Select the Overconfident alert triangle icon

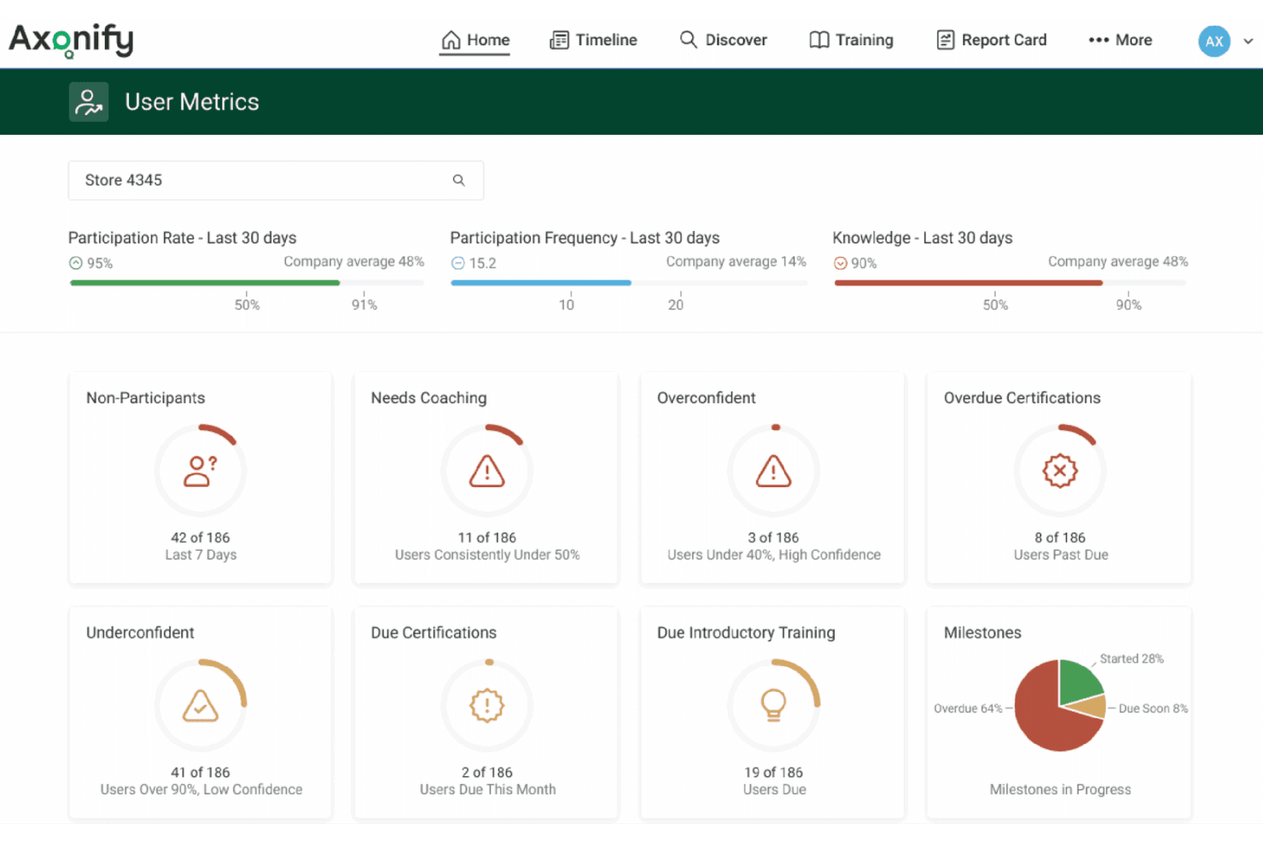773,471
